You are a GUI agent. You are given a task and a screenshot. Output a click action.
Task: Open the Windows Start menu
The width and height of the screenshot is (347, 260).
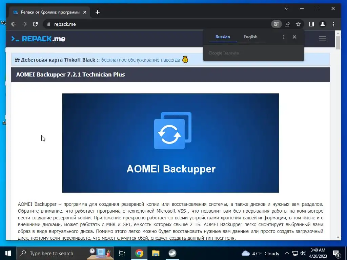(8, 253)
